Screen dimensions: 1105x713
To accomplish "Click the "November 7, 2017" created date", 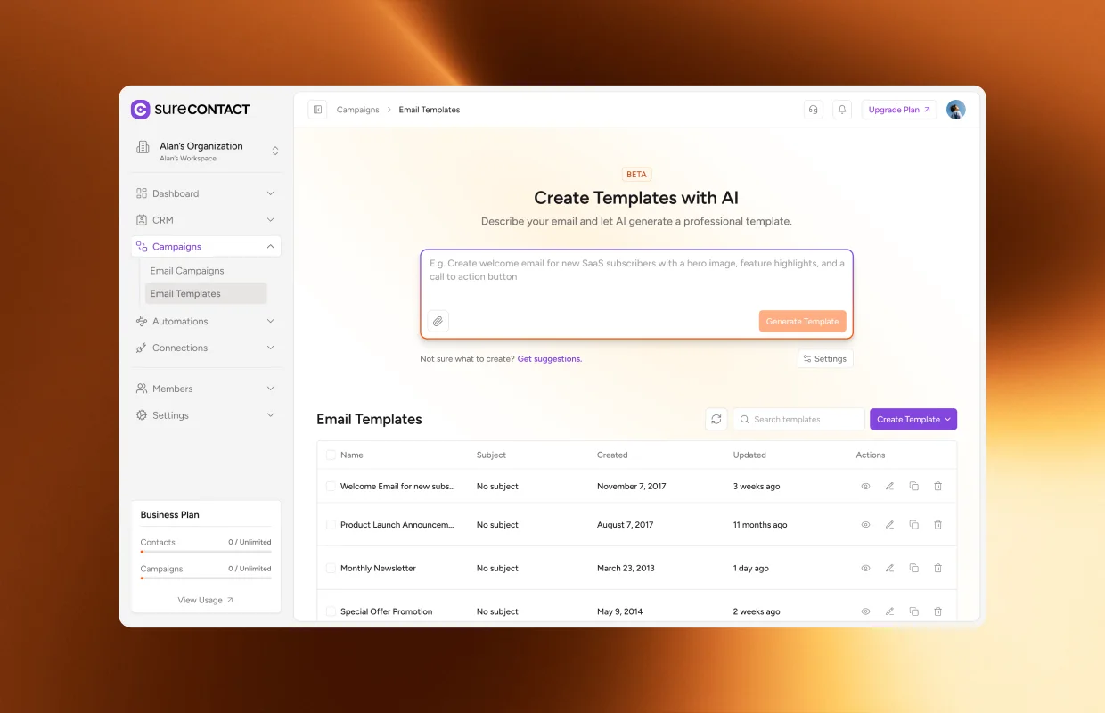I will point(632,487).
